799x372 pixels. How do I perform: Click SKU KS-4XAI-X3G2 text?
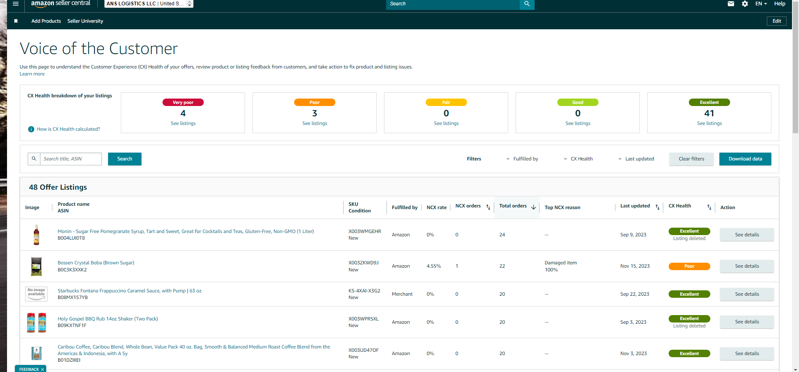point(364,291)
